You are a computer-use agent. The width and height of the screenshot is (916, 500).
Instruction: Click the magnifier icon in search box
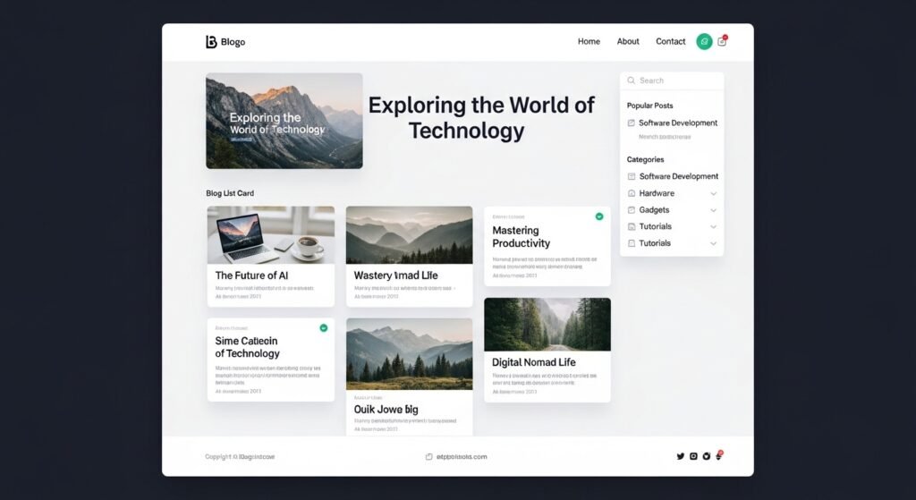click(632, 81)
